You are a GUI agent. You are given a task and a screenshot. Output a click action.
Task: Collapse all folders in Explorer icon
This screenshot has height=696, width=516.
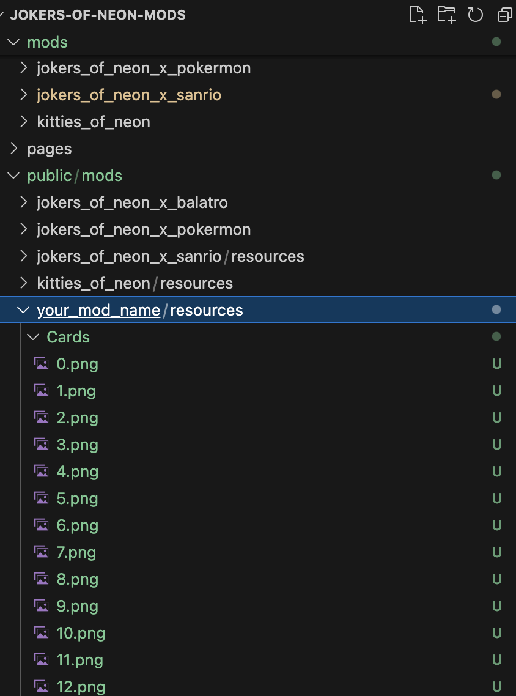coord(505,15)
